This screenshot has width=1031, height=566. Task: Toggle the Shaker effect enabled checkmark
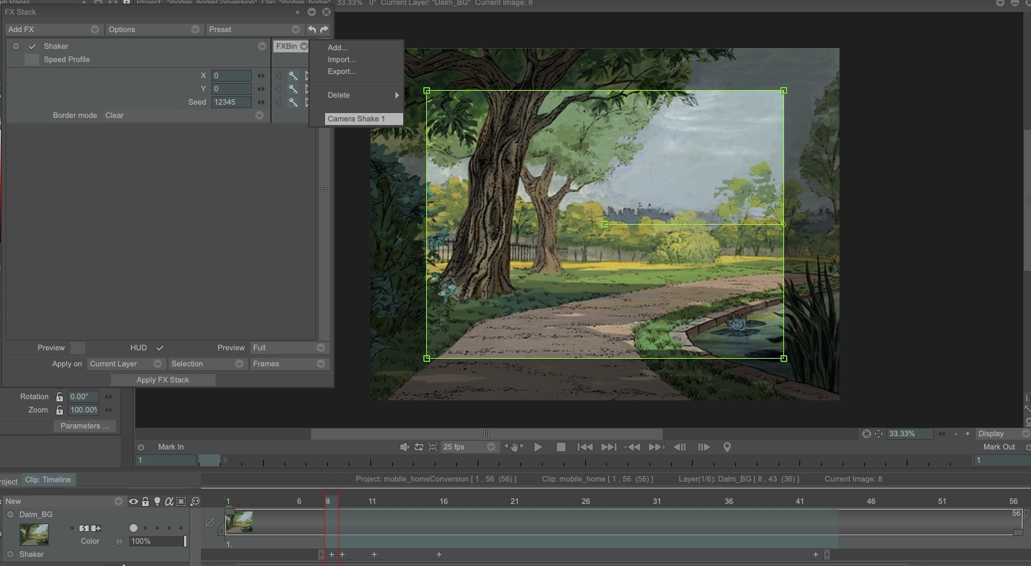pos(32,46)
